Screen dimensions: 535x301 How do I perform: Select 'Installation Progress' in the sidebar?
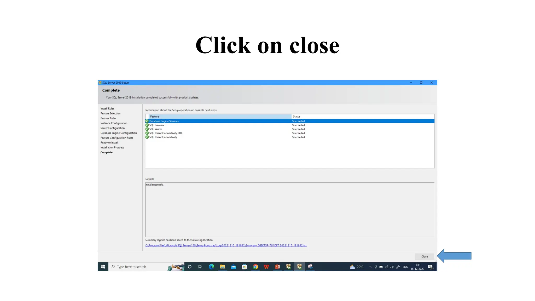[x=112, y=148]
